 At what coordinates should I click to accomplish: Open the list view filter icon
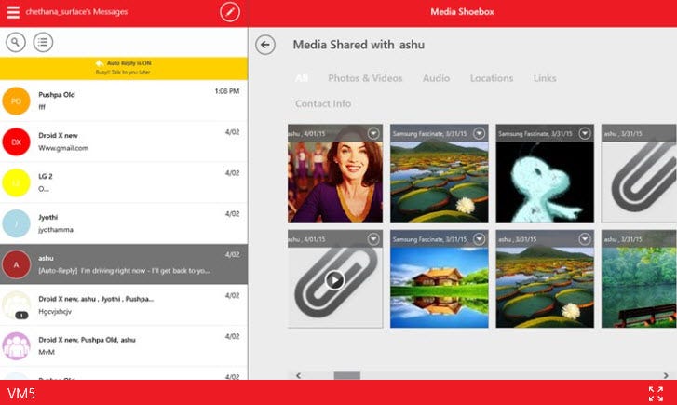tap(43, 42)
